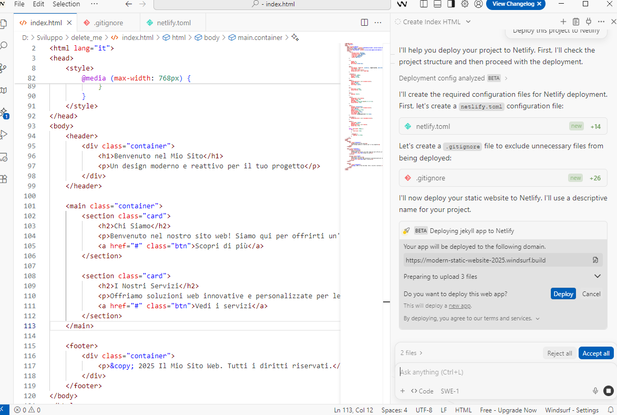Toggle the bottom panel layout button
This screenshot has height=415, width=617.
pyautogui.click(x=437, y=4)
